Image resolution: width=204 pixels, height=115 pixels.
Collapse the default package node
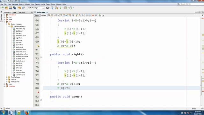[x=9, y=27]
